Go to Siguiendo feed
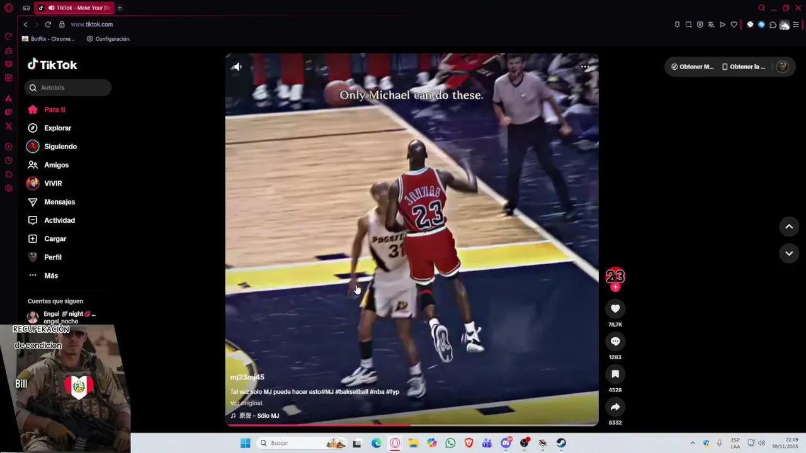The image size is (806, 453). (x=52, y=147)
